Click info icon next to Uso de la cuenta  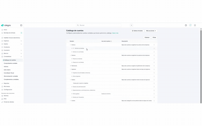coord(111,41)
